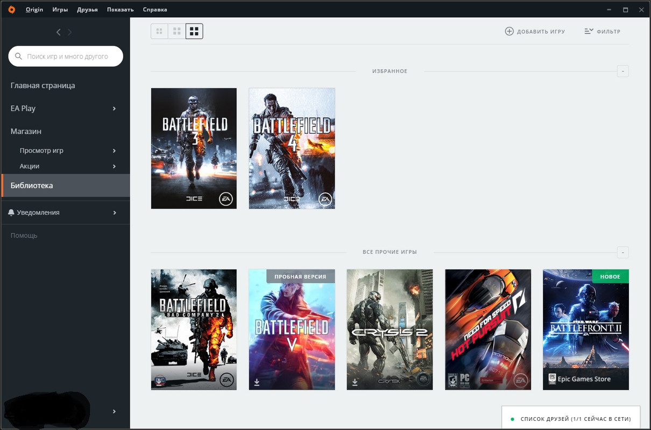Viewport: 651px width, 430px height.
Task: Click Новое badge on Battlefront II
Action: [610, 276]
